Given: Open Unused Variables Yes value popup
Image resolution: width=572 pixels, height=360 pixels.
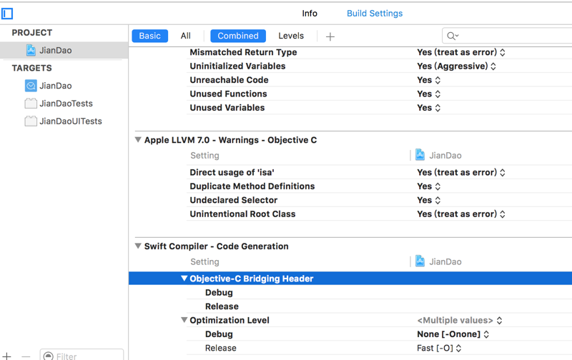Looking at the screenshot, I should pos(429,108).
